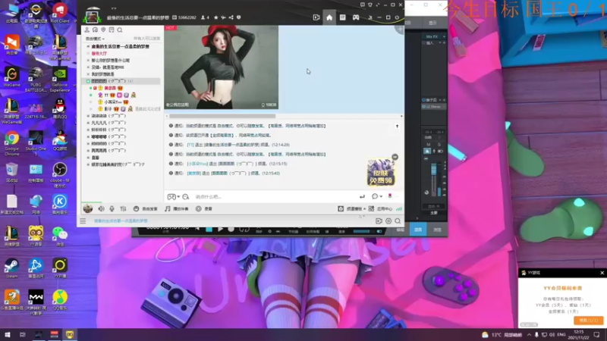
Task: Open the home page icon in YY header
Action: coord(329,17)
